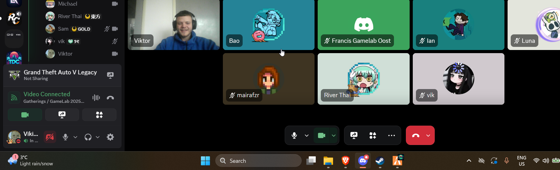
Task: Disconnect via phone icon beside Video Connected
Action: pos(110,97)
